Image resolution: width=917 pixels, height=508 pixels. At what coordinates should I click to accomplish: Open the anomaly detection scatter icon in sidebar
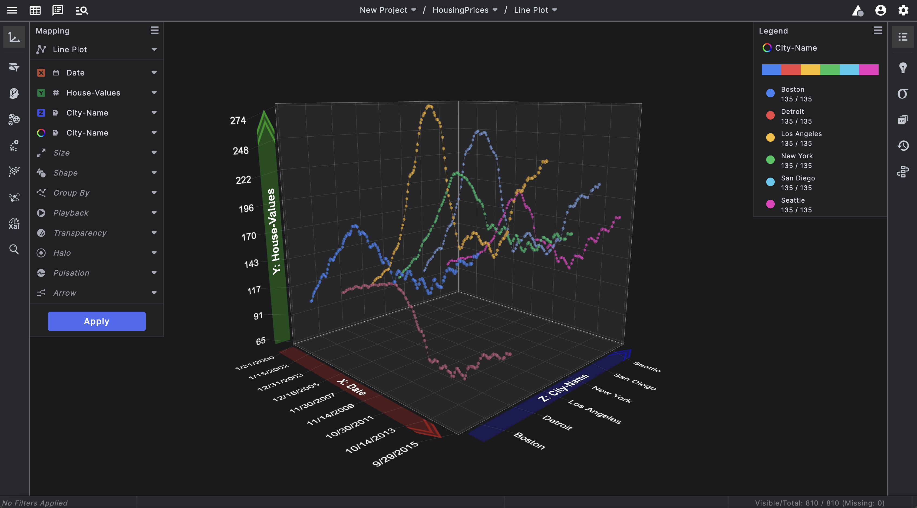click(x=14, y=146)
